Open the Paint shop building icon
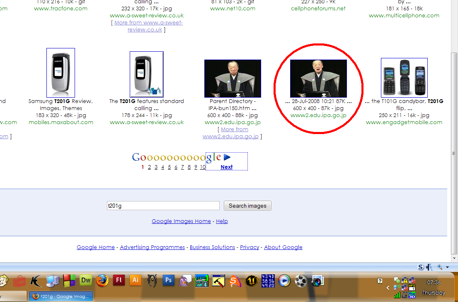 pos(201,281)
